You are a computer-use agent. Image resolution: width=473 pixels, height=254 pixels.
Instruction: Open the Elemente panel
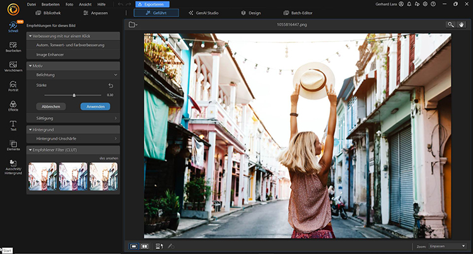pos(13,144)
